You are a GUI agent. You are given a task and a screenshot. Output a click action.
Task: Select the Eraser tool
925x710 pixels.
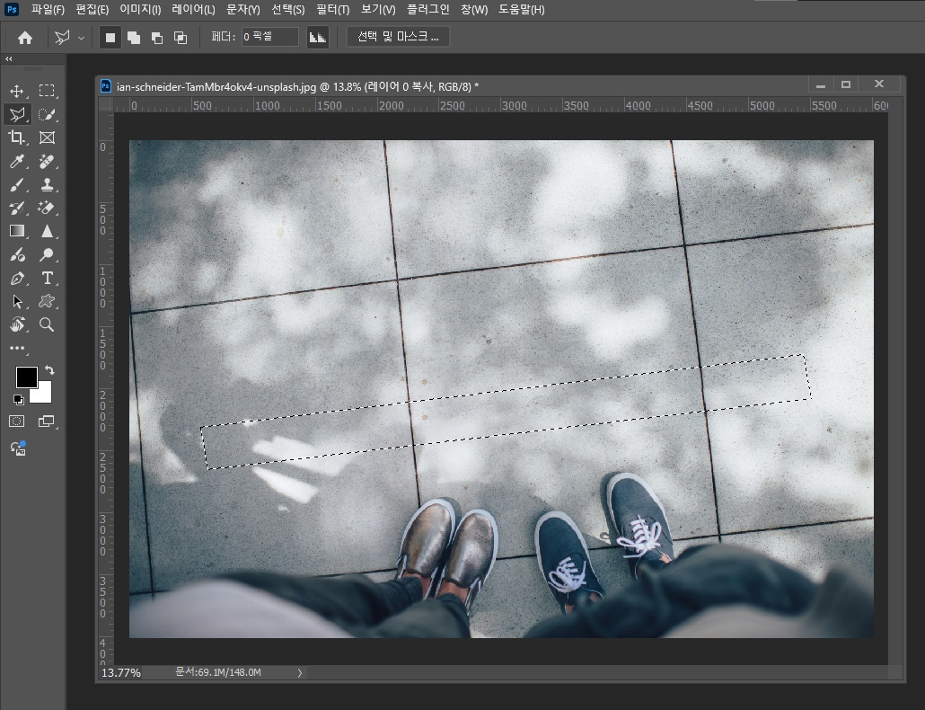click(47, 208)
